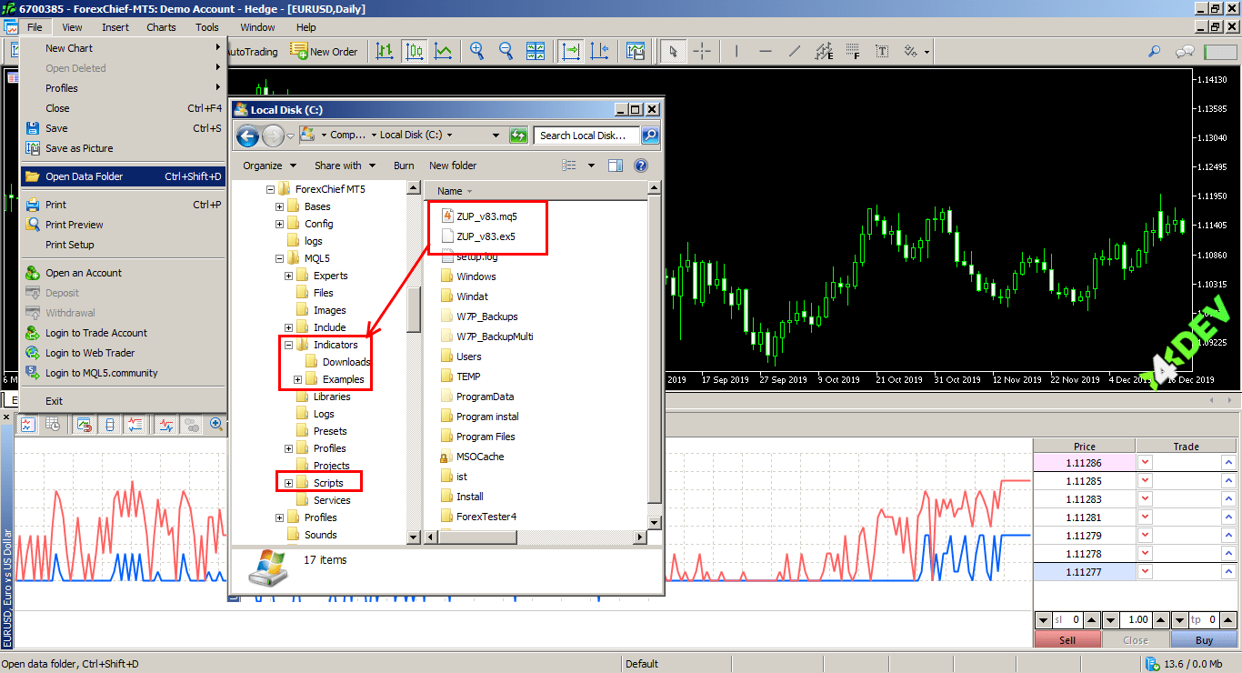The width and height of the screenshot is (1242, 673).
Task: Select the vertical line drawing tool
Action: [x=736, y=52]
